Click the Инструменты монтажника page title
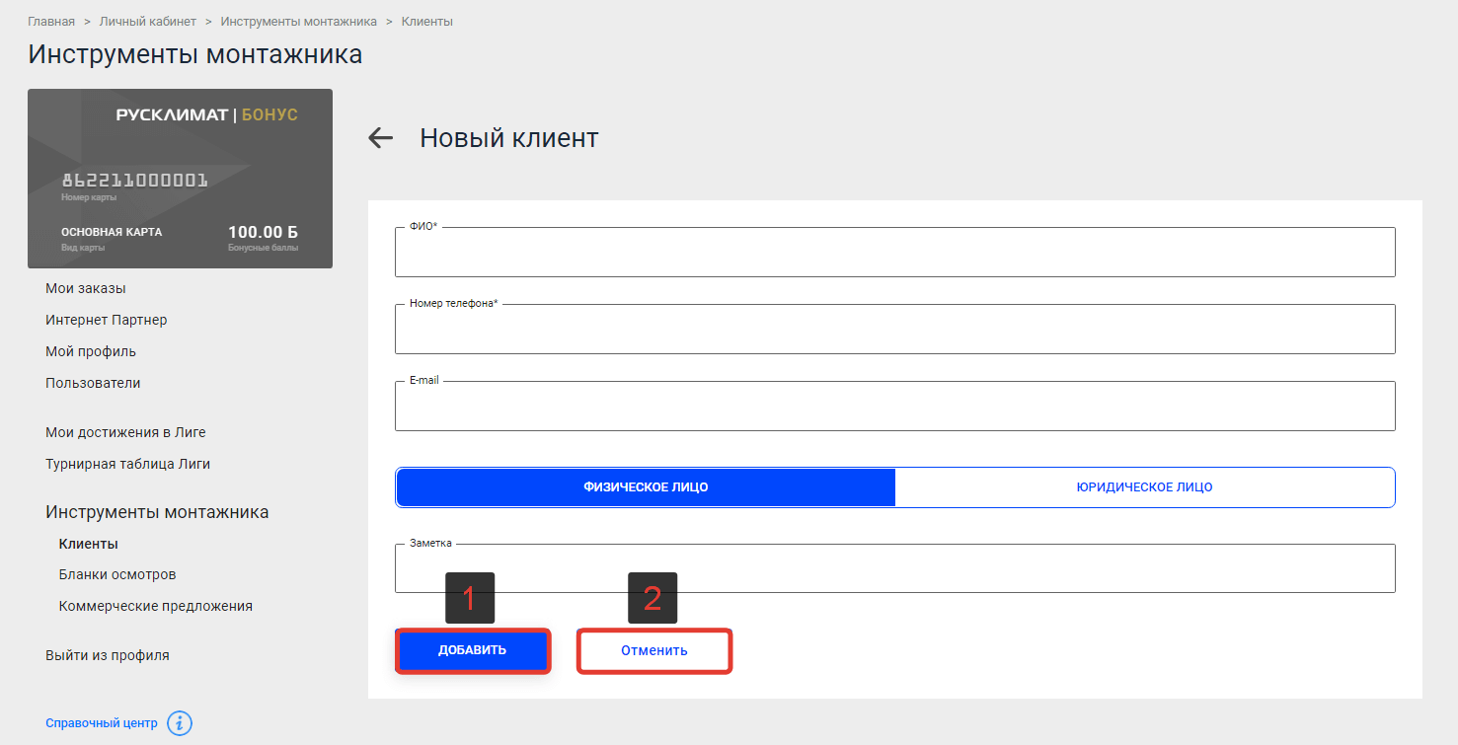This screenshot has height=745, width=1458. pos(195,54)
